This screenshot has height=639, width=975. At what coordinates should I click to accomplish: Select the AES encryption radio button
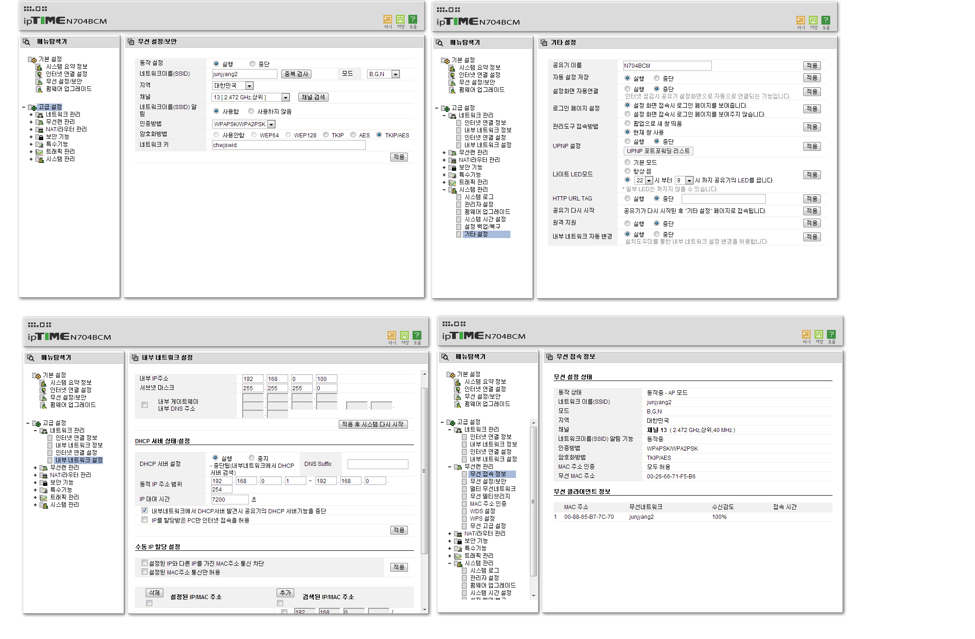353,135
